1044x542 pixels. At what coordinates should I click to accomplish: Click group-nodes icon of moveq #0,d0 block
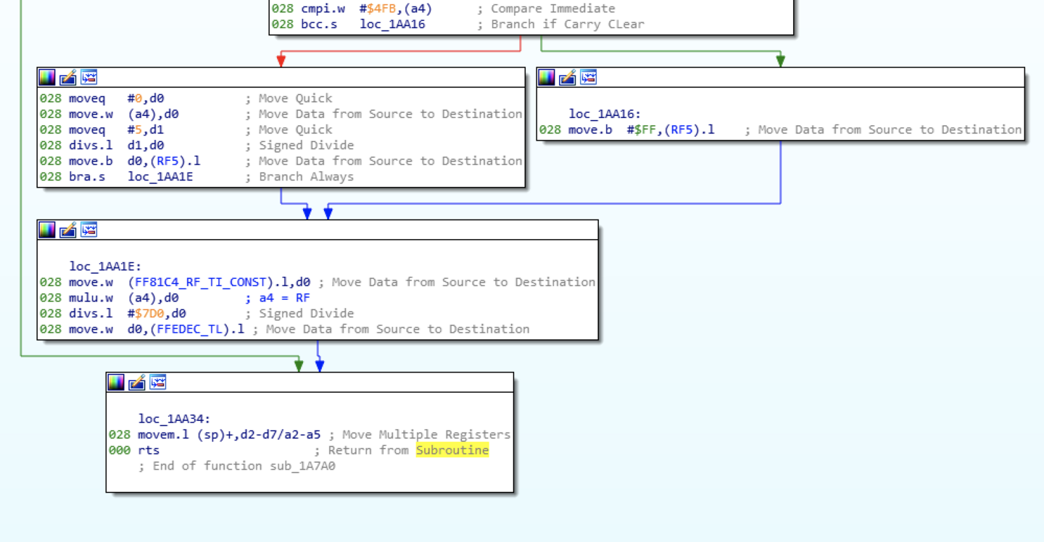point(89,77)
